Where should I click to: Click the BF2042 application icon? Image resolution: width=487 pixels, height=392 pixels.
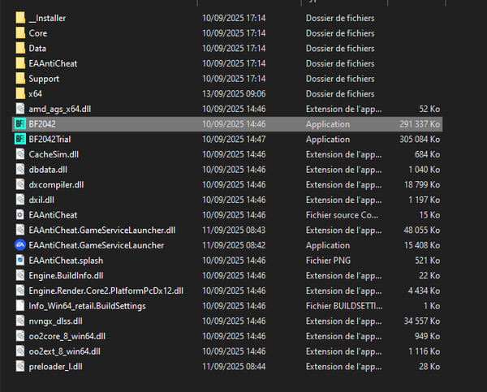(20, 124)
